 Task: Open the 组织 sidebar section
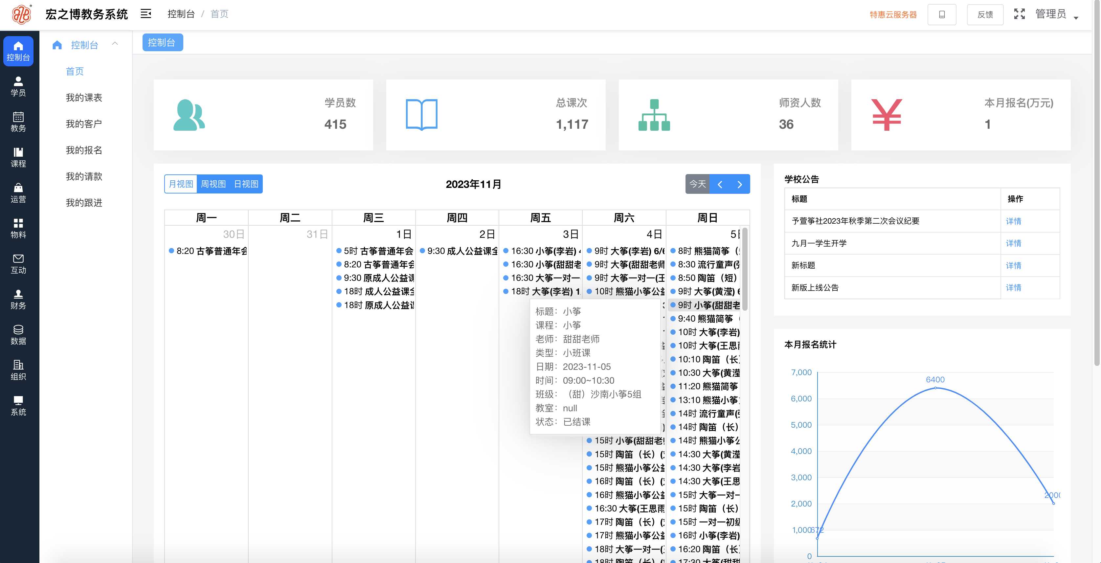point(18,370)
